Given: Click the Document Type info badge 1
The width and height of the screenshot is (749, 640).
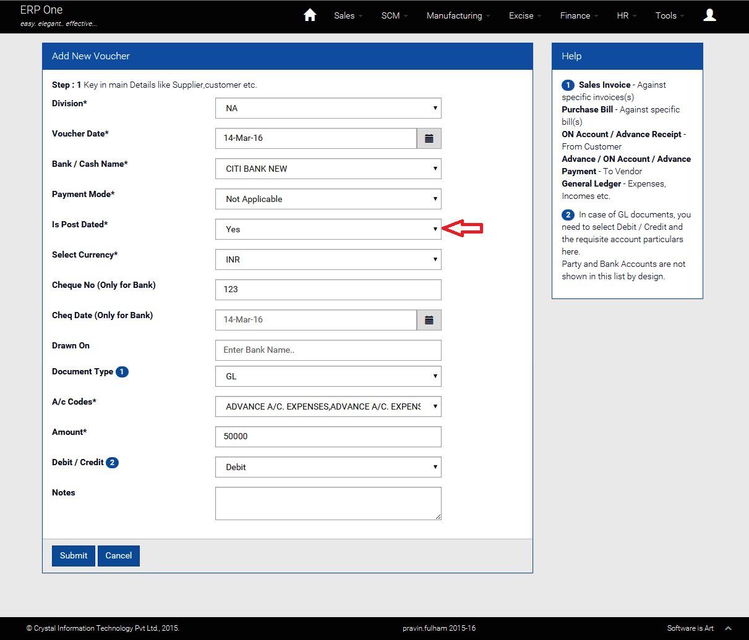Looking at the screenshot, I should 122,372.
